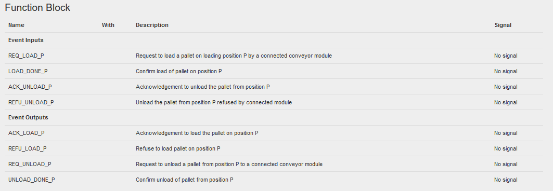The image size is (553, 191).
Task: Click No signal status for UNLOAD_DONE_P
Action: tap(506, 180)
